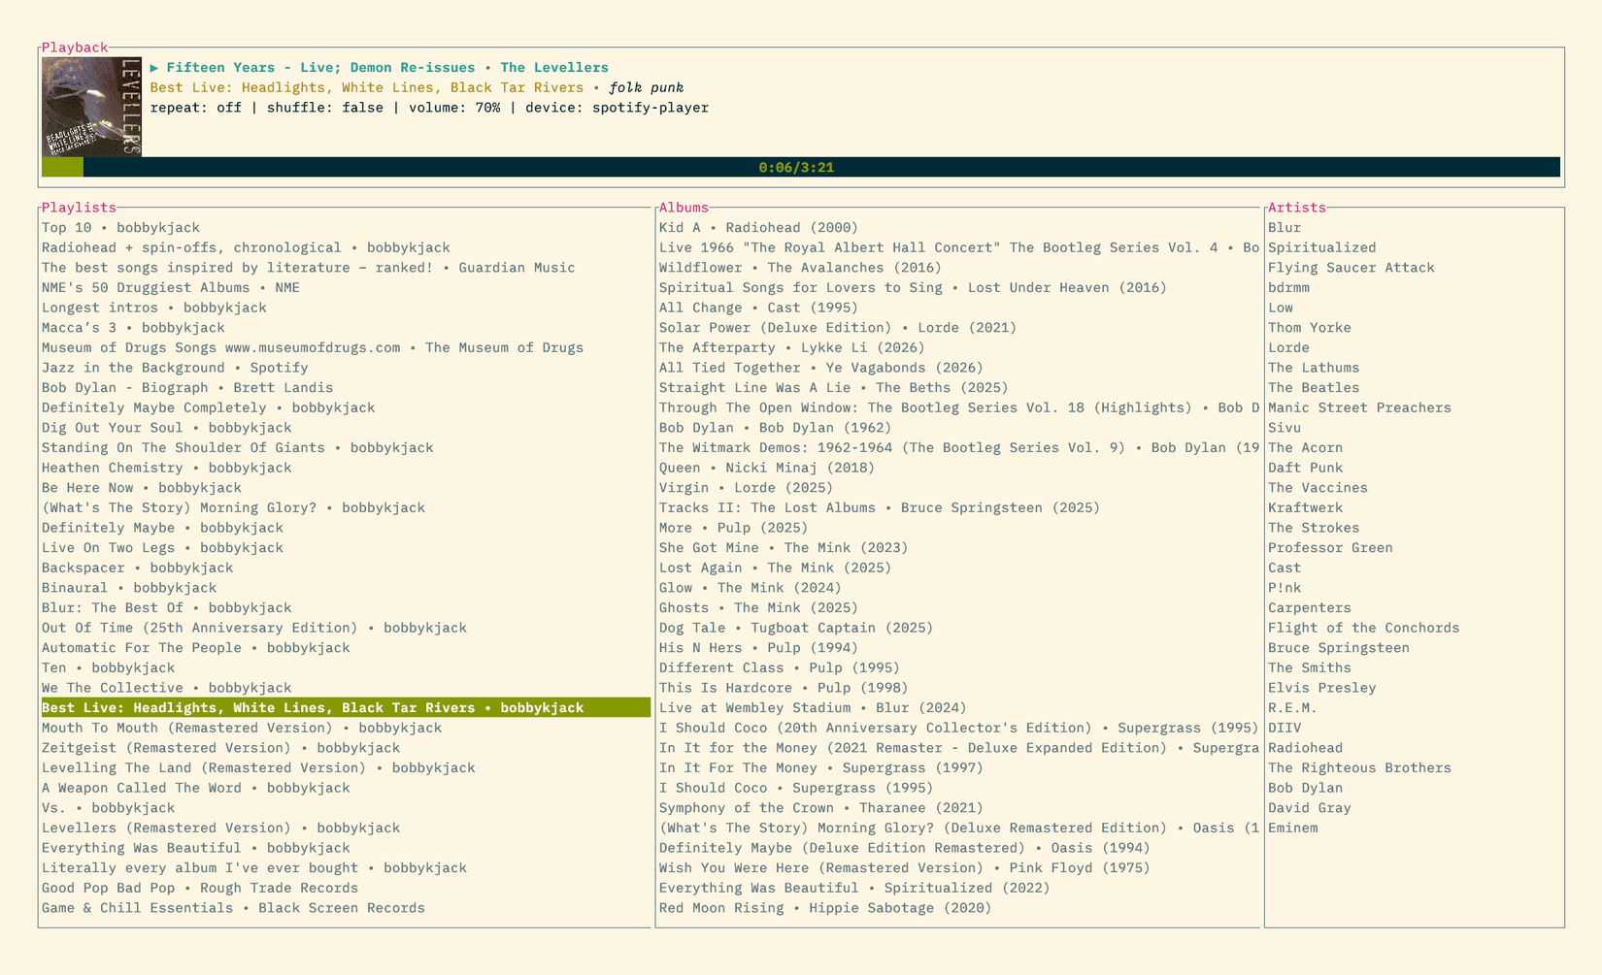Viewport: 1602px width, 975px height.
Task: Open artist 'Spiritualized'
Action: (1322, 247)
